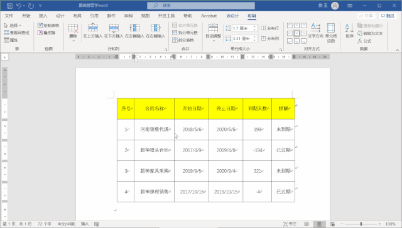Open table Properties (属性)
Screen dimensions: 402x228
pos(11,40)
